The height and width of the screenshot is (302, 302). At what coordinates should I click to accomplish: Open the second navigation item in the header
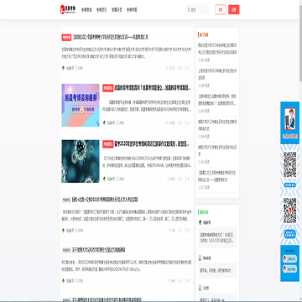pos(101,10)
